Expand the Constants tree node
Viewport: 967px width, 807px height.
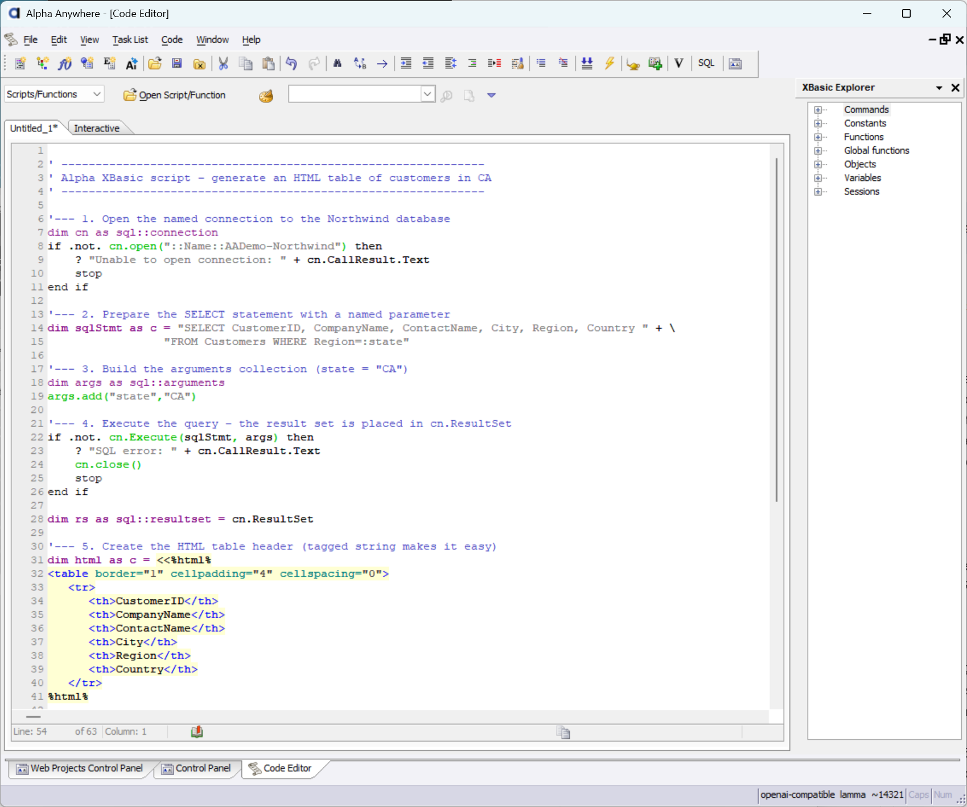(818, 123)
